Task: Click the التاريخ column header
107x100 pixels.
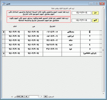Action: 52,26
